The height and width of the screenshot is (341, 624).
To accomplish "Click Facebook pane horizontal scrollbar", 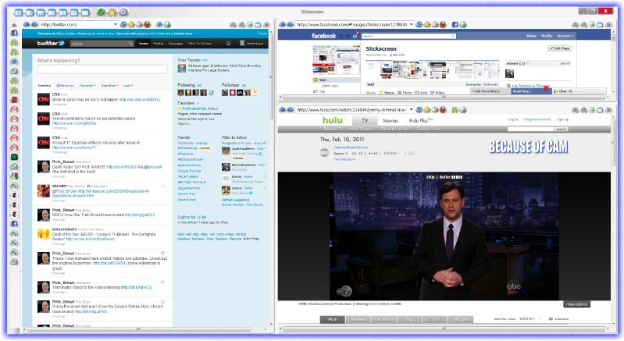I will tap(444, 97).
